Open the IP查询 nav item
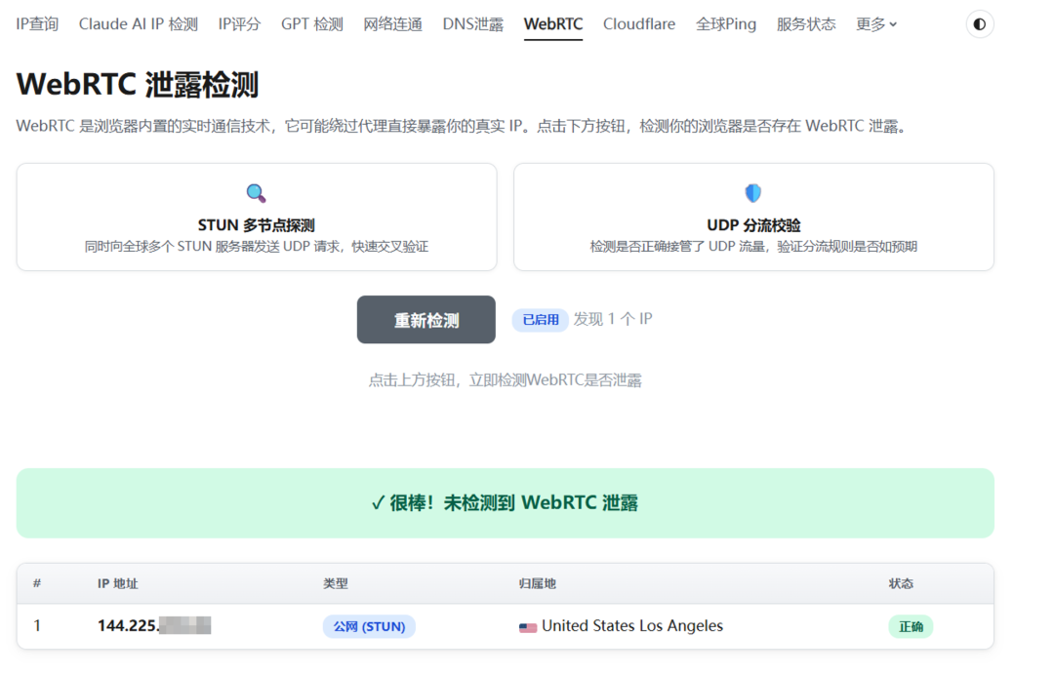The width and height of the screenshot is (1054, 675). [37, 24]
